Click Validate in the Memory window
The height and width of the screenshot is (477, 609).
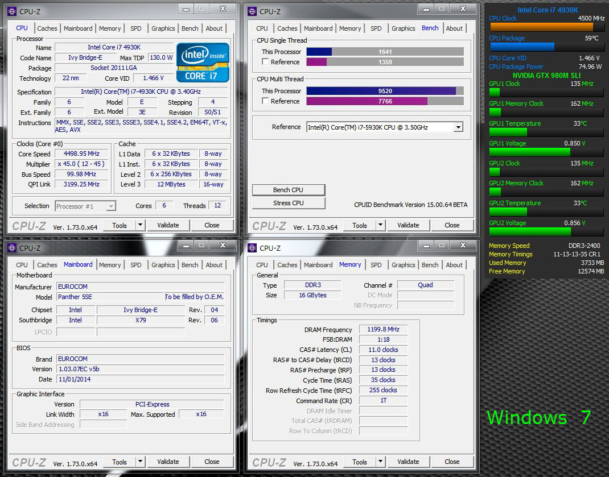(408, 462)
